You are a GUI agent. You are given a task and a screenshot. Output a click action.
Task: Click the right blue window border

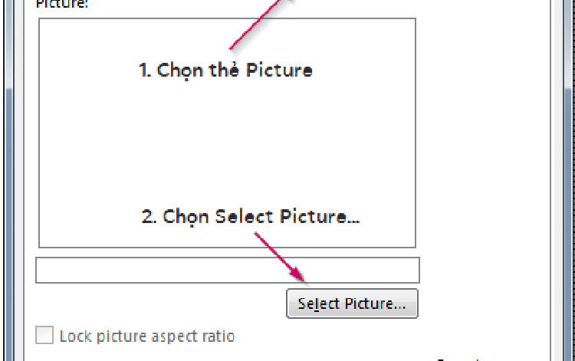coord(569,220)
